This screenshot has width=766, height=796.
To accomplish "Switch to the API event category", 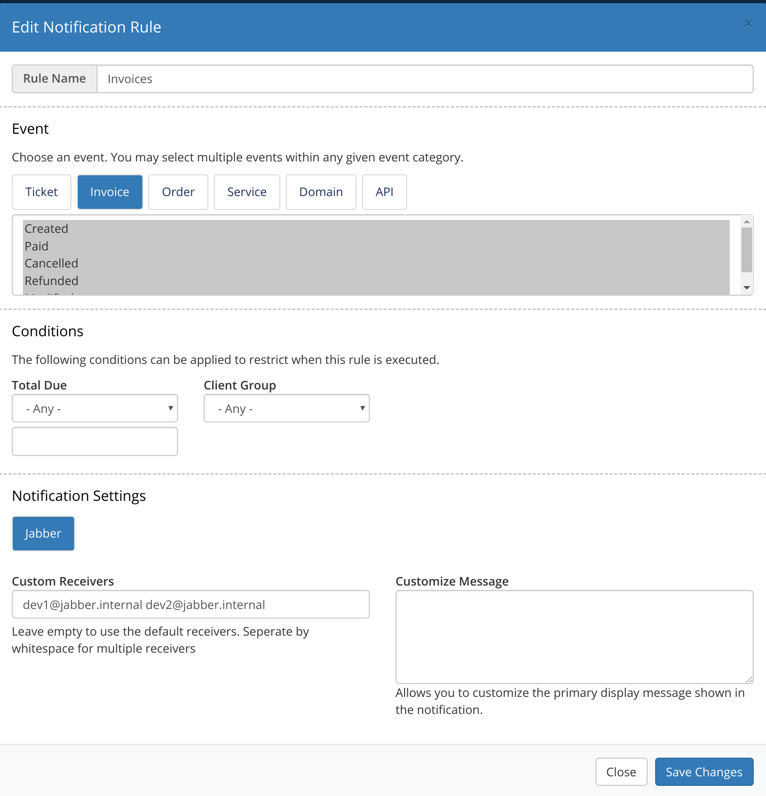I will [384, 192].
